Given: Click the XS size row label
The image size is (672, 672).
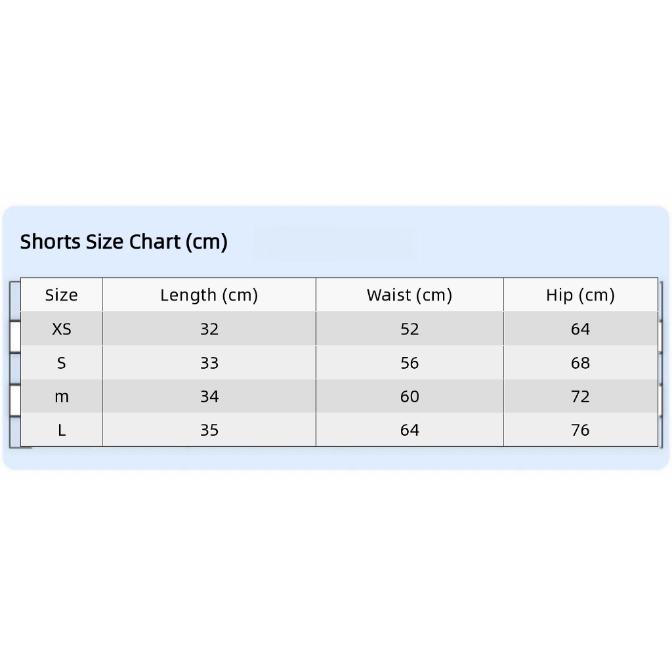Looking at the screenshot, I should (62, 329).
